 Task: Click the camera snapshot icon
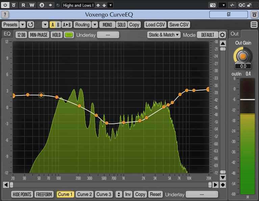[213, 5]
